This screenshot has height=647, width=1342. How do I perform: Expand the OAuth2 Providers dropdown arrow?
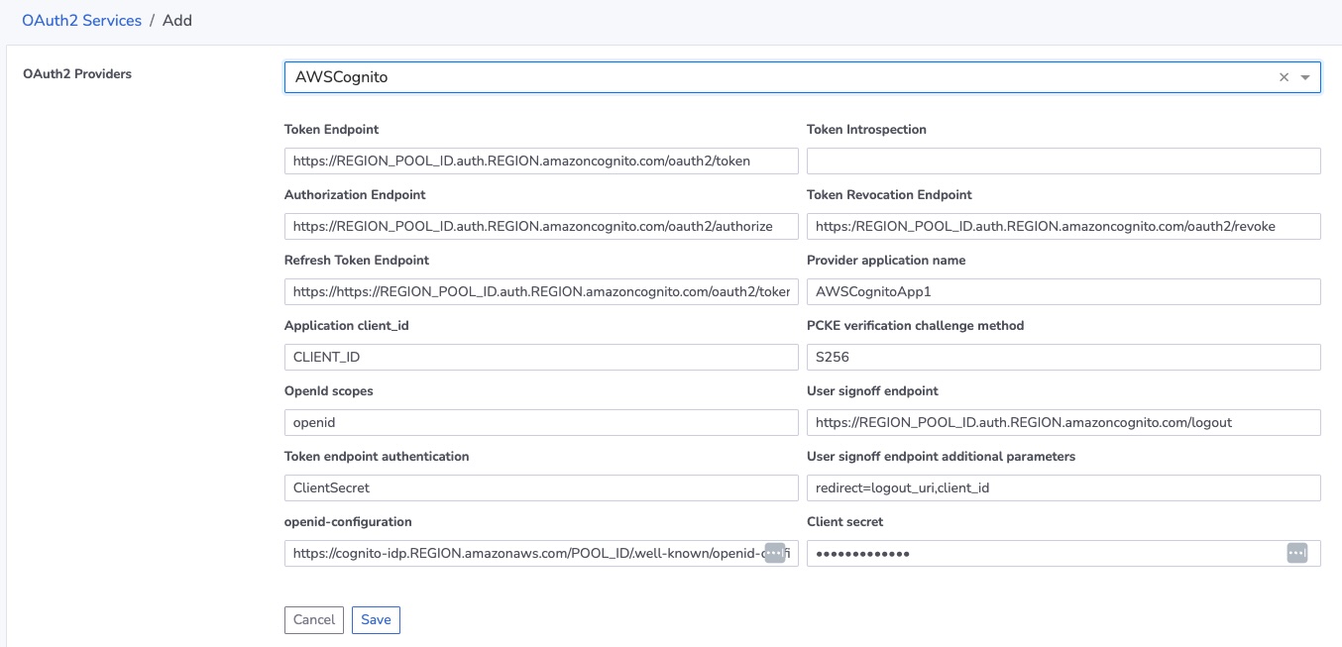click(1305, 77)
